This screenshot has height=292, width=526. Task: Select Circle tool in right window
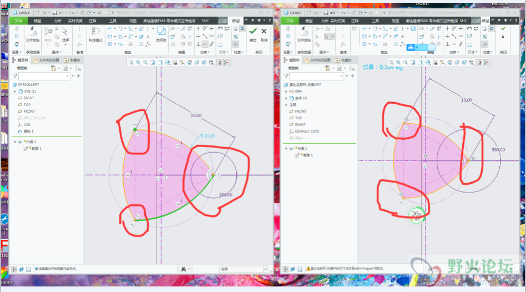365,44
